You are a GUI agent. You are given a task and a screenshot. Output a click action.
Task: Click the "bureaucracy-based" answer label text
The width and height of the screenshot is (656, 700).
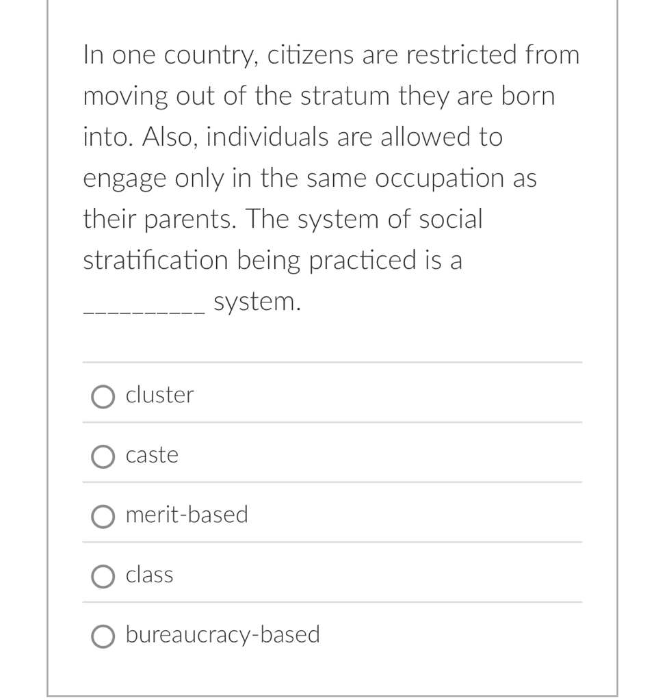click(223, 635)
